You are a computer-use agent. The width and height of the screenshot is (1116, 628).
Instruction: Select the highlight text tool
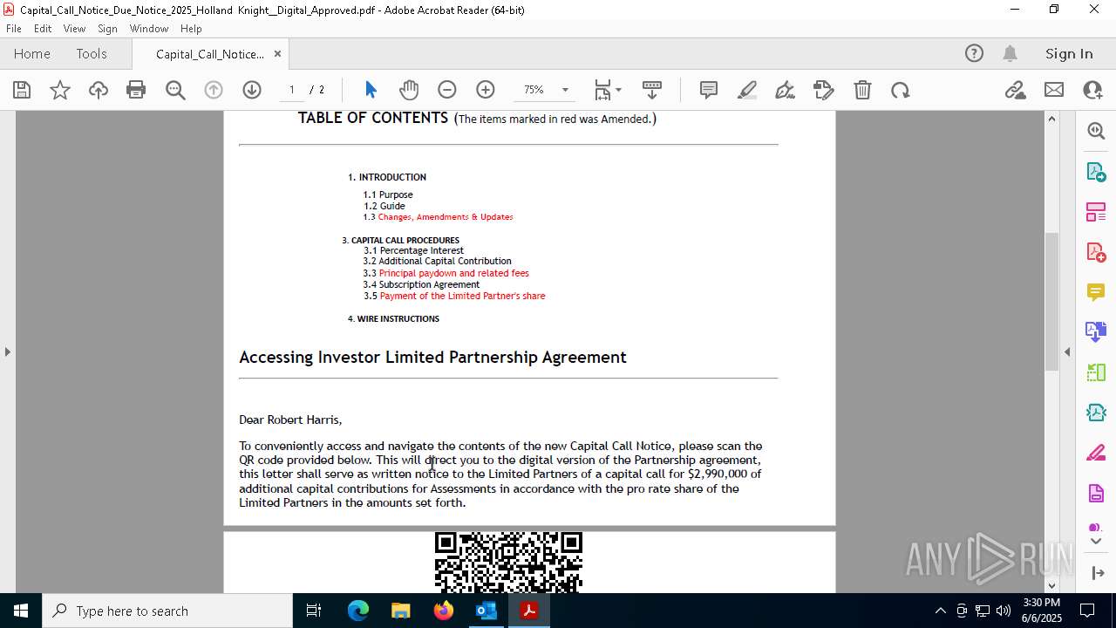coord(747,90)
